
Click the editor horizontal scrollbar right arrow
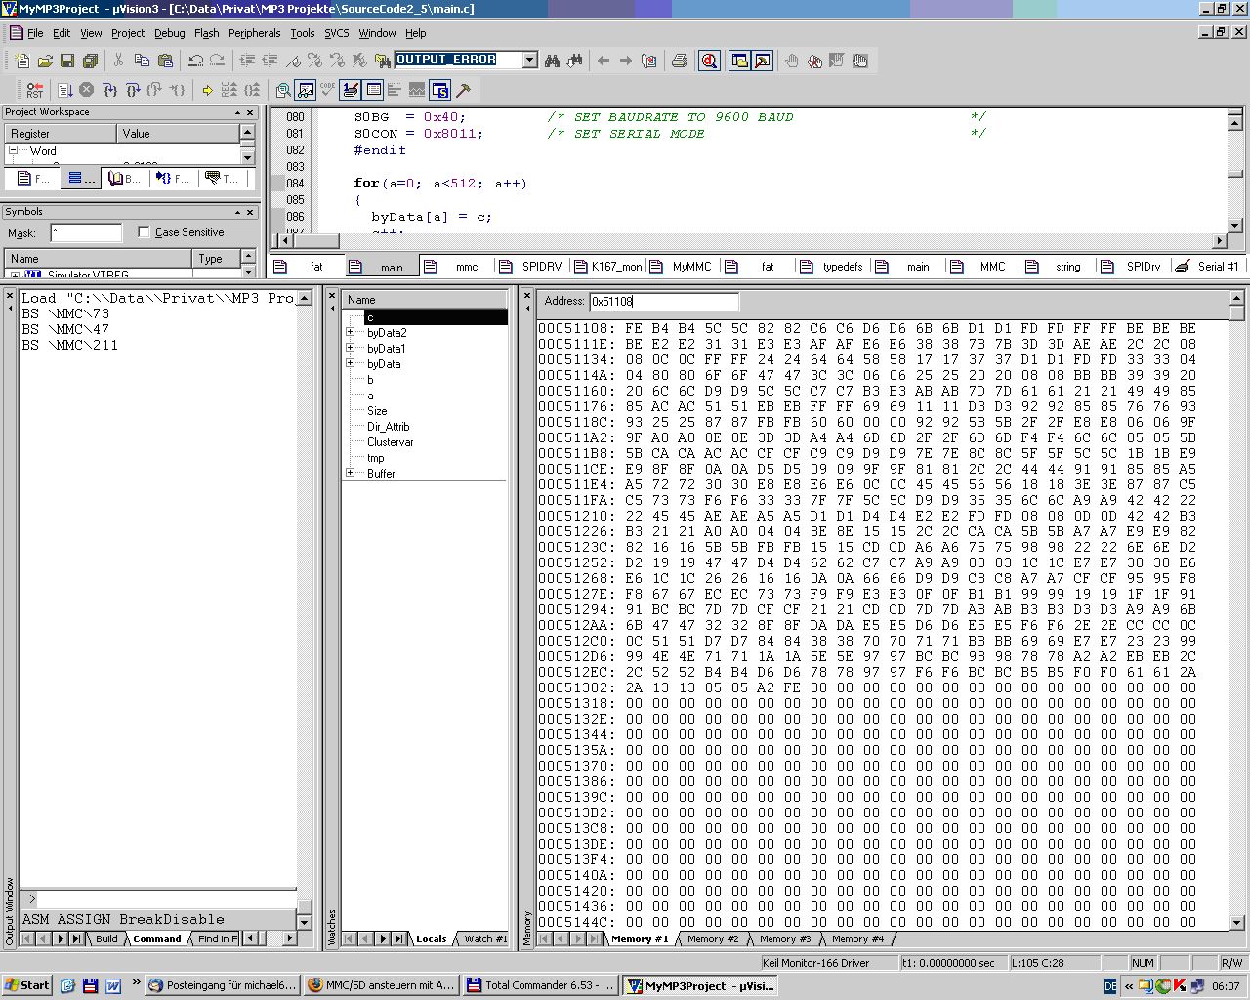coord(1220,241)
